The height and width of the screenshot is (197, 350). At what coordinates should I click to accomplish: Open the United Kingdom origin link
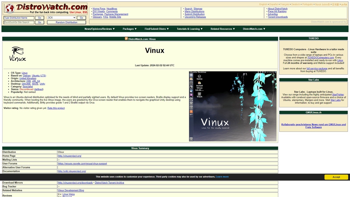click(x=28, y=78)
